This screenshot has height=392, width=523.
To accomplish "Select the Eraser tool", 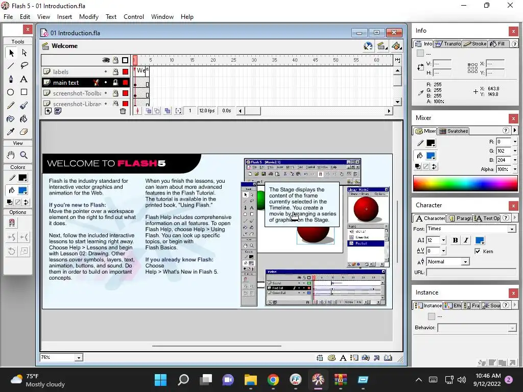I will click(x=24, y=132).
